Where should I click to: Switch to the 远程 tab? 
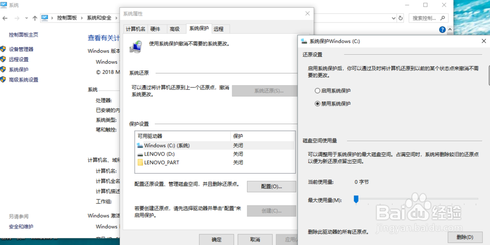pos(219,29)
